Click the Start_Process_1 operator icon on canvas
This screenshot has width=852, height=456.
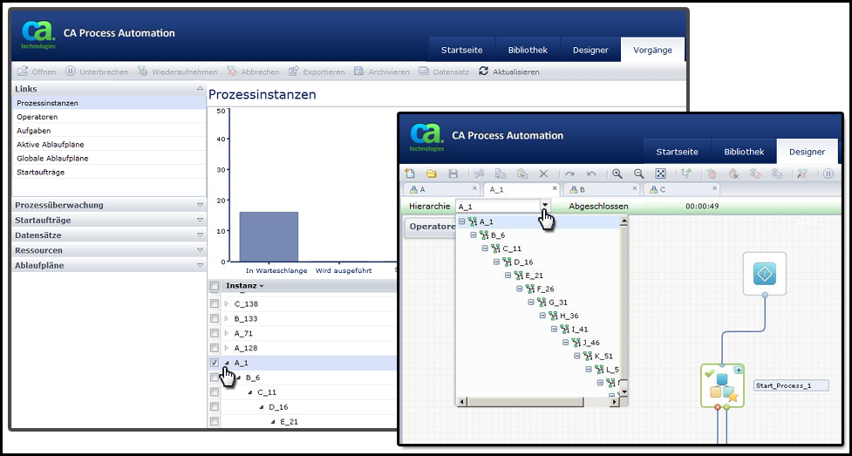[722, 386]
